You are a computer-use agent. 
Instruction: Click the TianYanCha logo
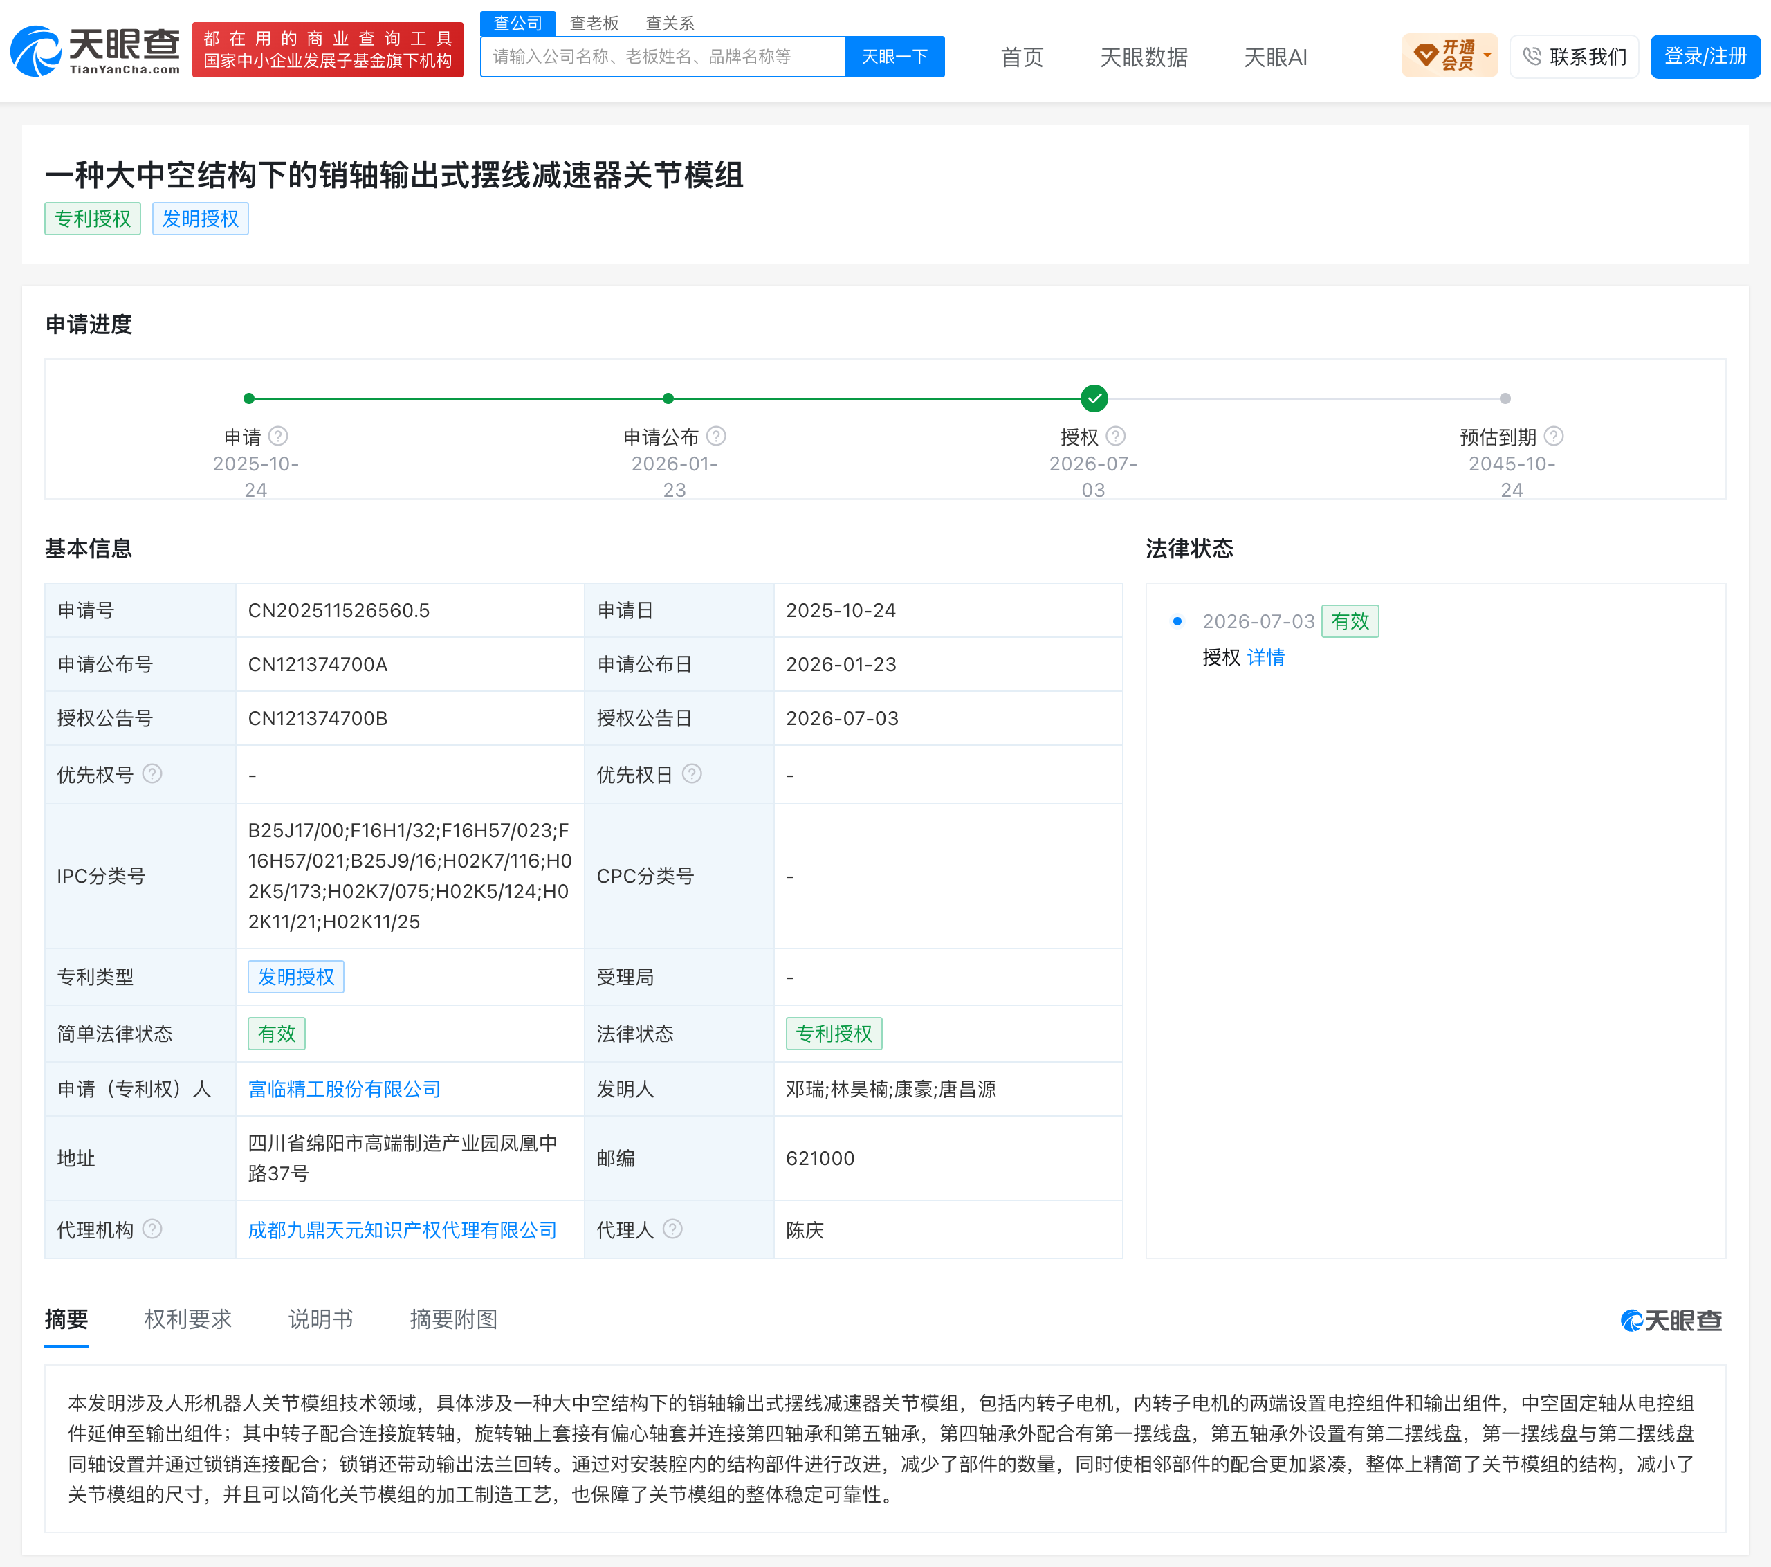pos(95,51)
